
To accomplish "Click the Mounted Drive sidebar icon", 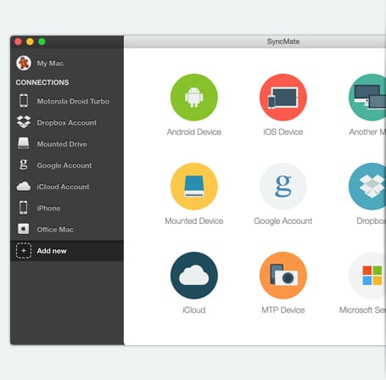I will [x=24, y=143].
